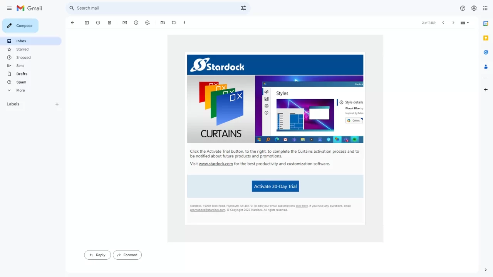Open Google Tasks side panel
This screenshot has height=277, width=493.
click(486, 52)
